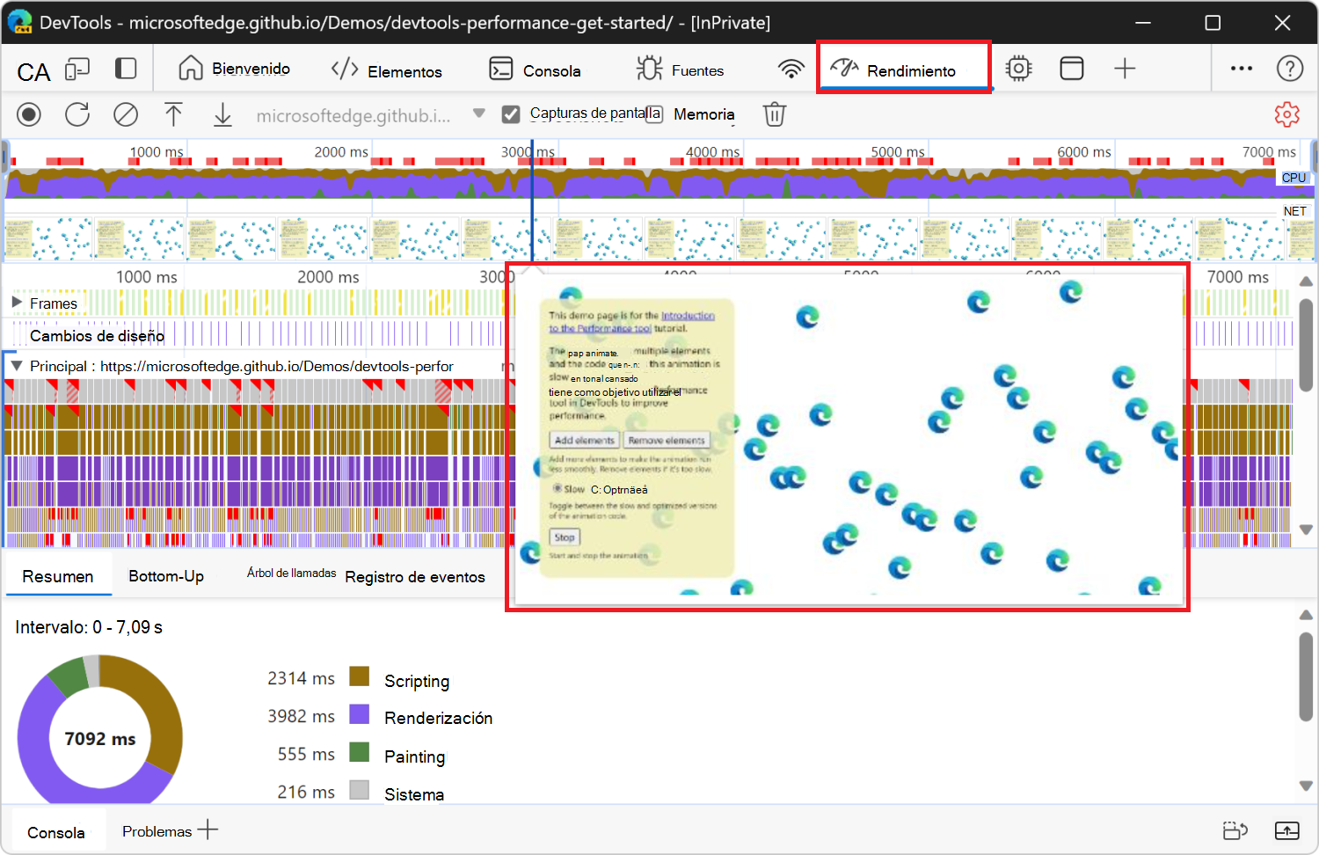Click the Record performance button
Screen dimensions: 1319x855
pyautogui.click(x=29, y=114)
